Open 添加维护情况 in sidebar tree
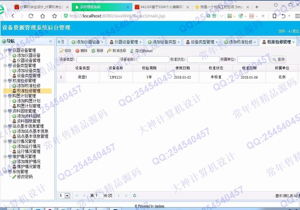Screen dimensions: 300x210 coord(29,161)
